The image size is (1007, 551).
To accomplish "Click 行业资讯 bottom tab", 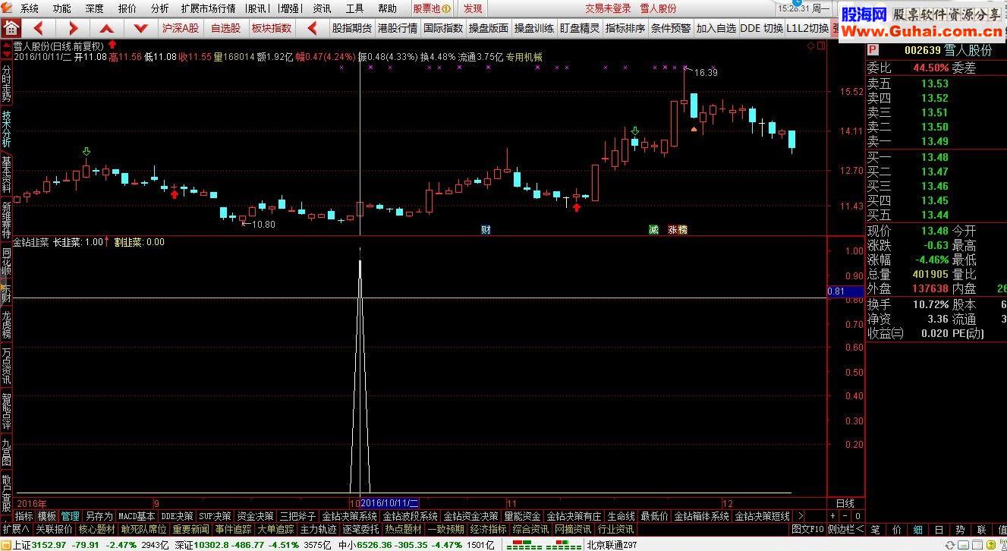I will [615, 529].
